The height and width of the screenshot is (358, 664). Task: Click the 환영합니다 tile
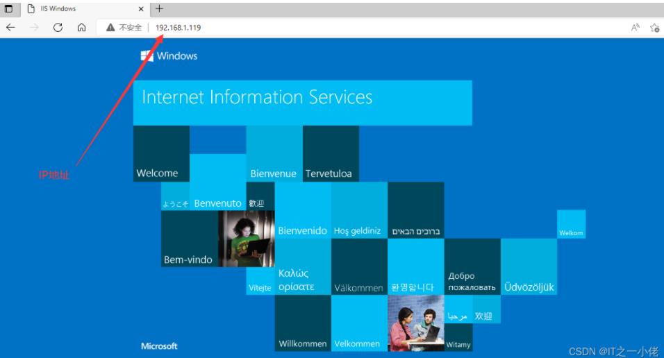[x=416, y=266]
